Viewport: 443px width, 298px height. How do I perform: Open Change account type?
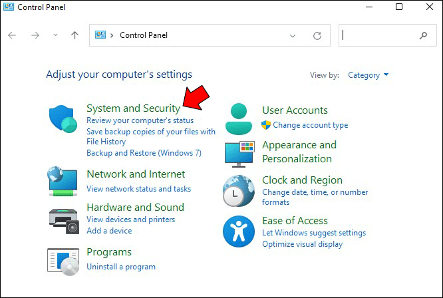pyautogui.click(x=310, y=125)
